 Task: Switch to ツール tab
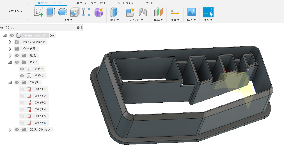pos(149,3)
